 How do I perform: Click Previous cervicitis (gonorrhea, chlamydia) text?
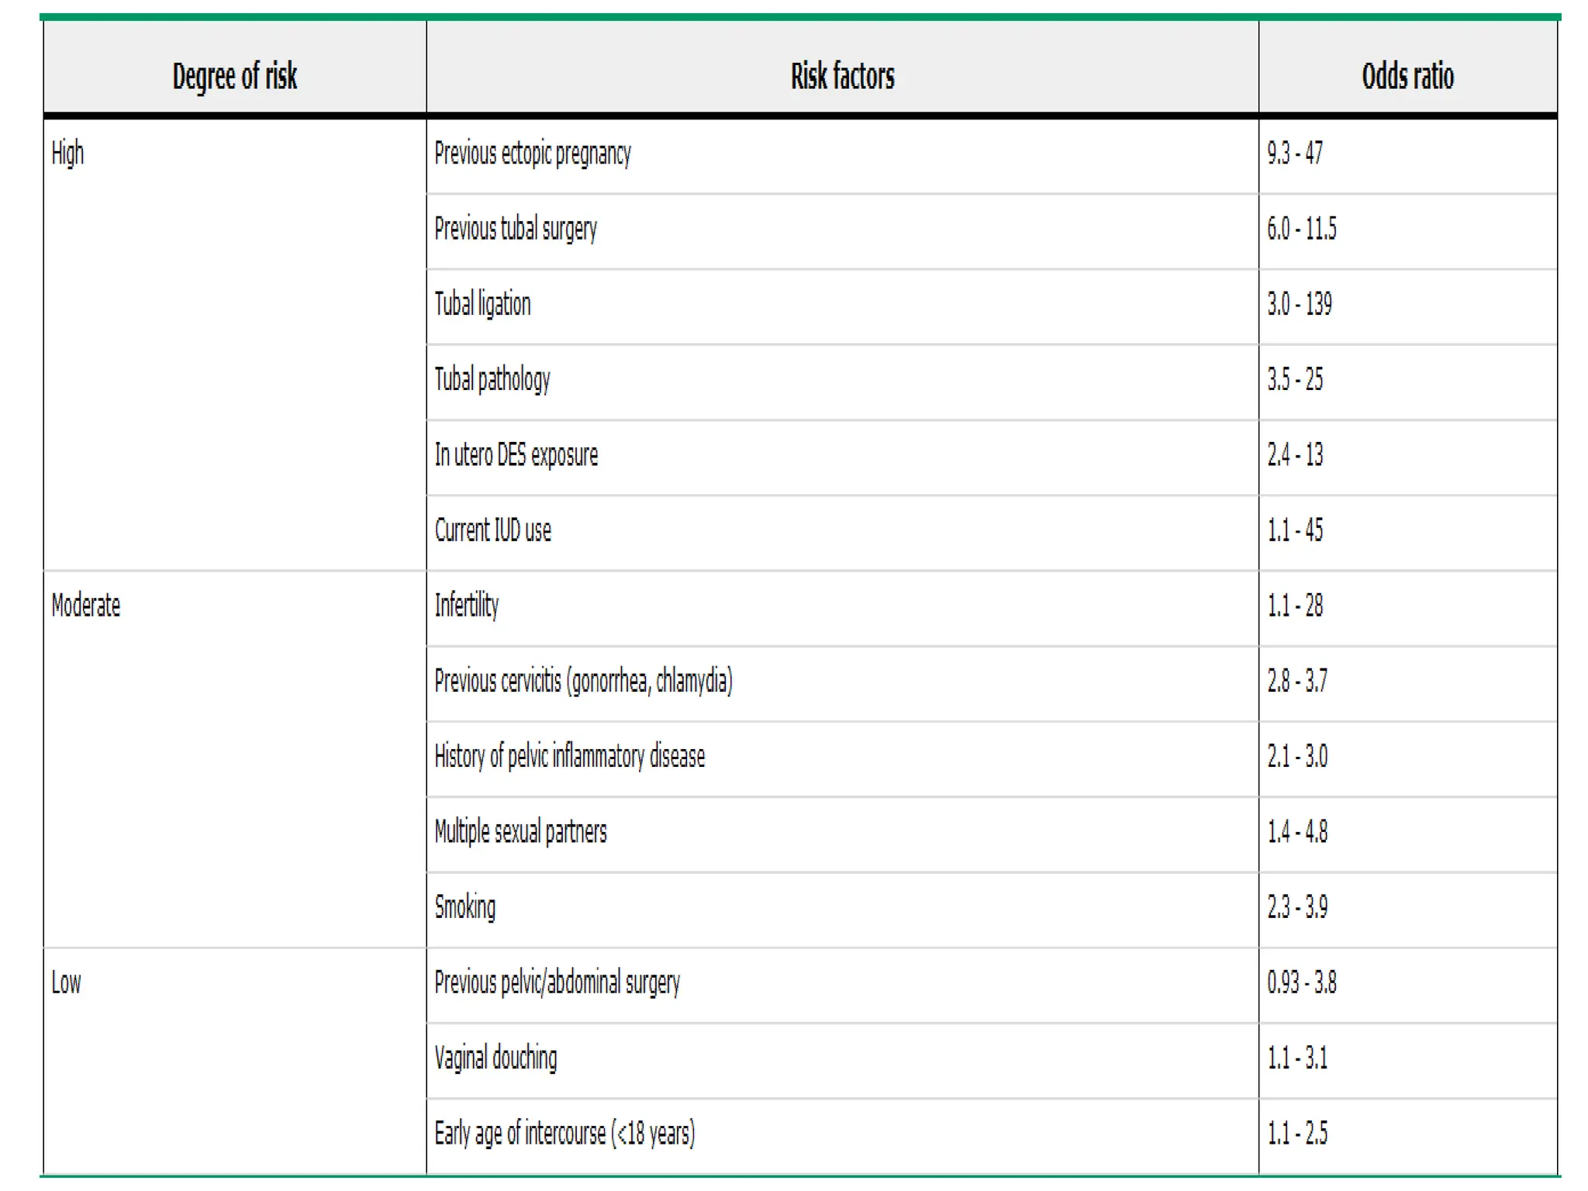(583, 681)
